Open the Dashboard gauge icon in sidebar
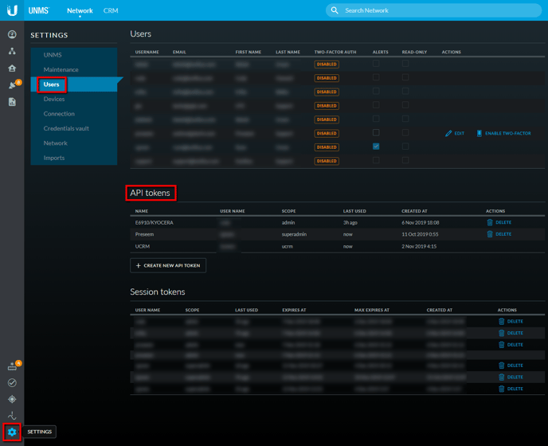548x446 pixels. point(12,34)
